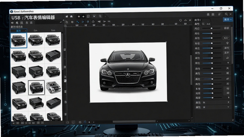Click the folder icon beside the gear icon
244x137 pixels.
pos(67,22)
